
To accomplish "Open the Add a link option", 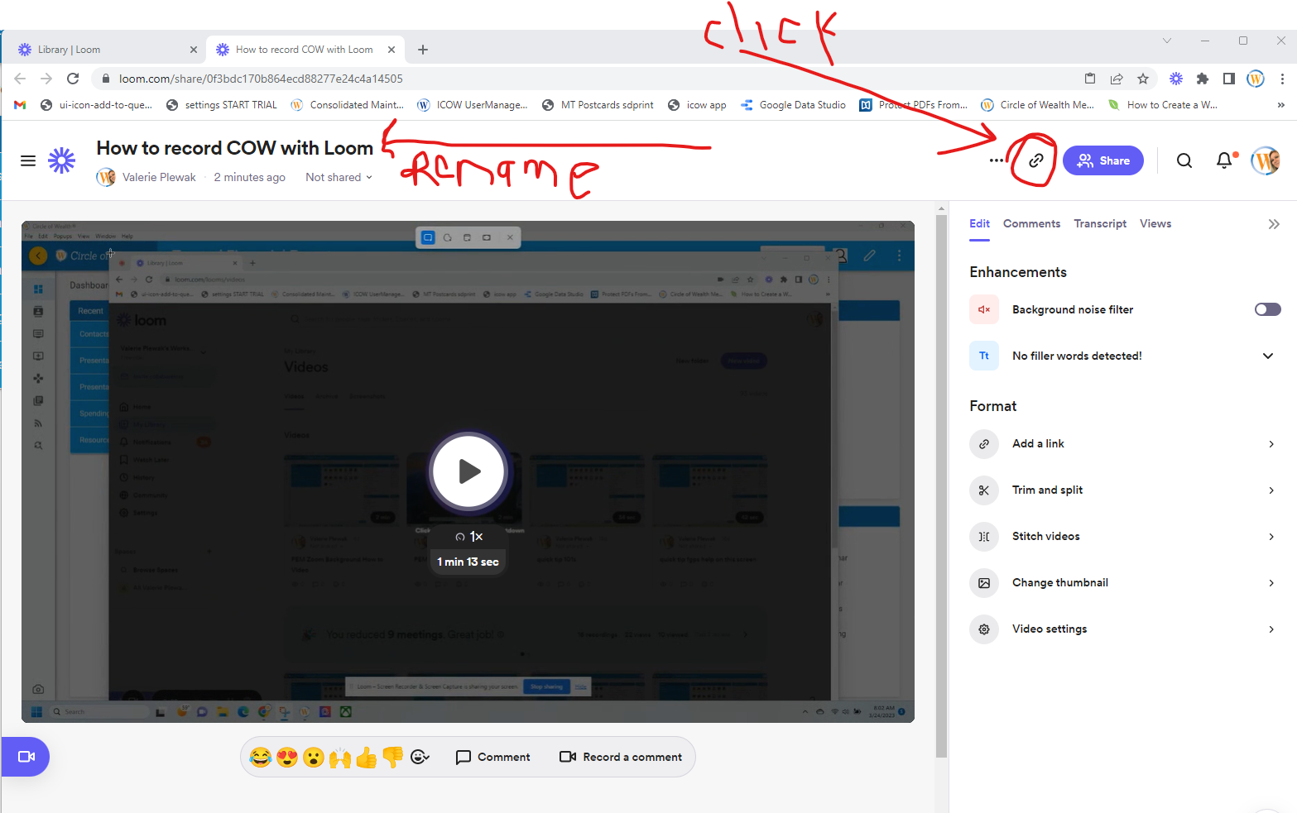I will (1125, 444).
